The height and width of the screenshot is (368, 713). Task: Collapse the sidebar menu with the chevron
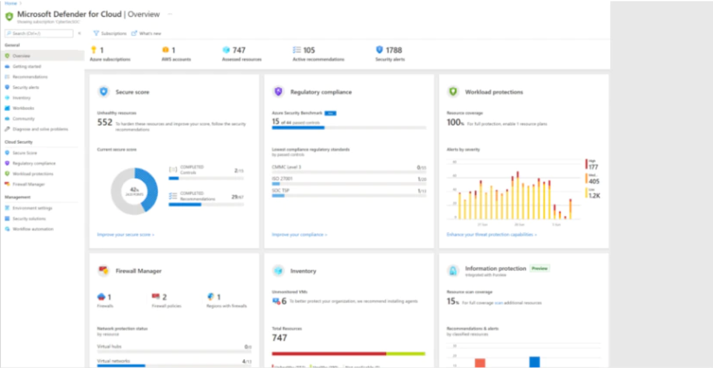point(79,33)
